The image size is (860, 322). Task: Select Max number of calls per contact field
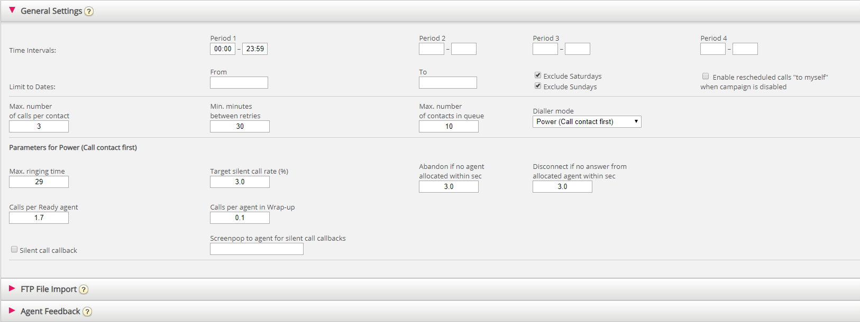click(39, 127)
